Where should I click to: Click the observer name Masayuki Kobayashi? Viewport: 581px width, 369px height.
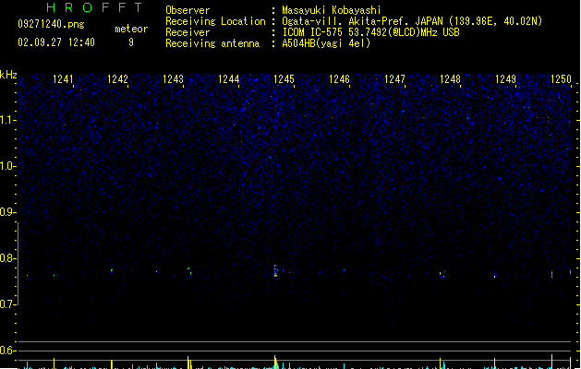pos(332,10)
